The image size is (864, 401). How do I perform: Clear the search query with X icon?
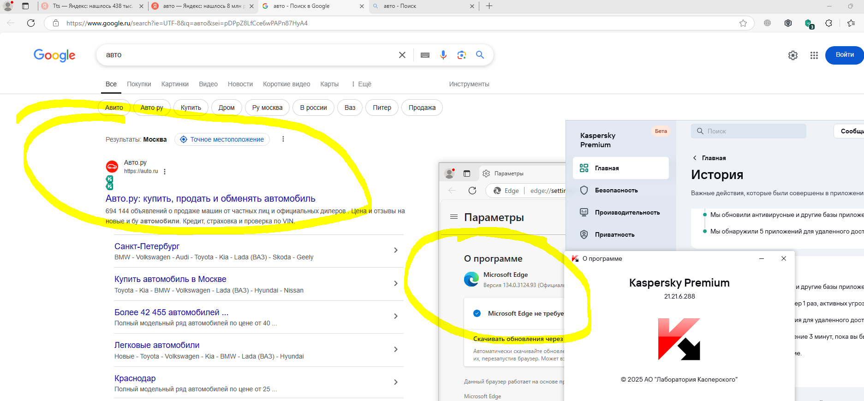pyautogui.click(x=402, y=55)
